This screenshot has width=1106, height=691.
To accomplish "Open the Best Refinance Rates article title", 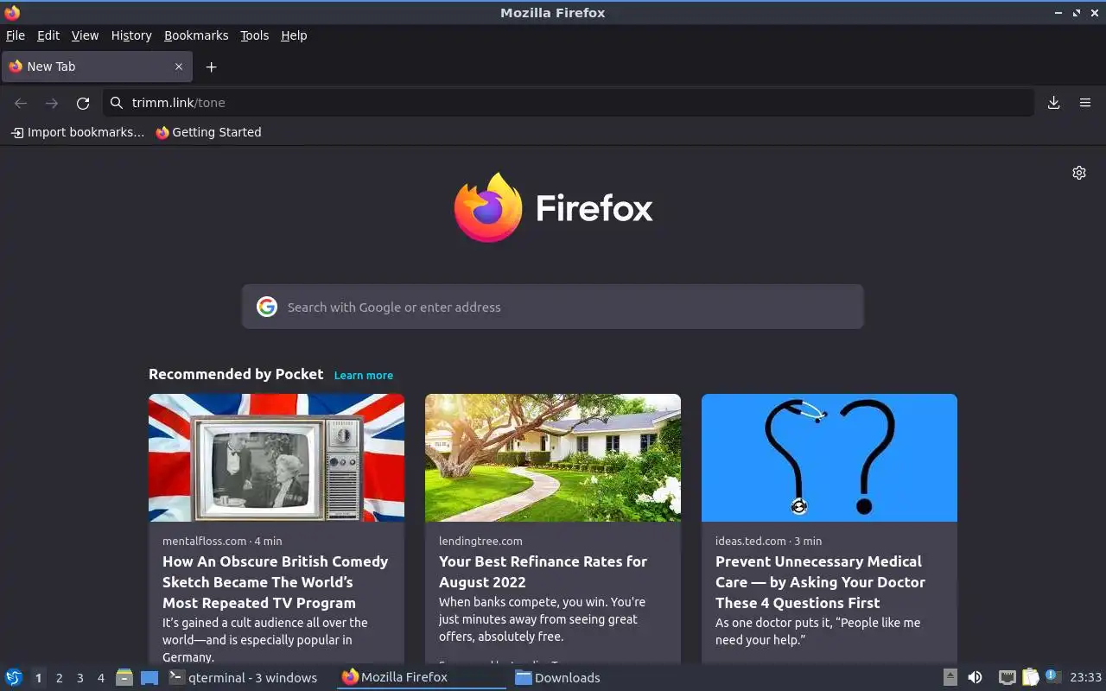I will (x=543, y=572).
